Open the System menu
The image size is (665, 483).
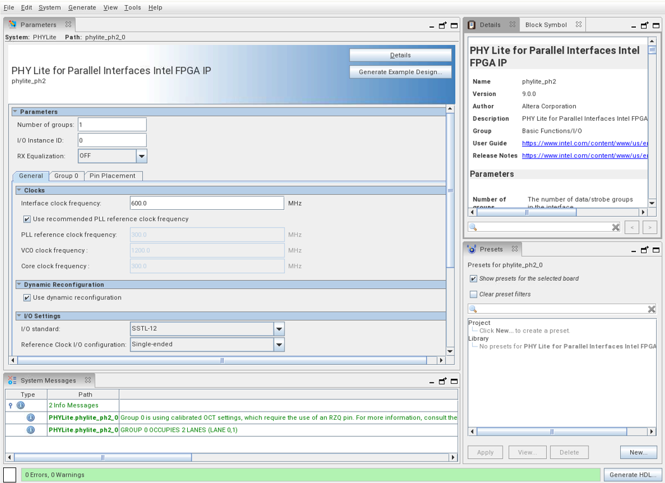click(49, 8)
